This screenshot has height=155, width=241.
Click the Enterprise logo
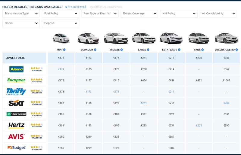tap(16, 114)
